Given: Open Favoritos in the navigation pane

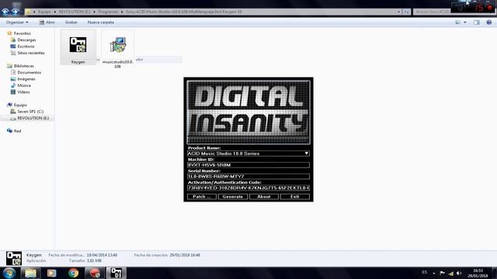Looking at the screenshot, I should coord(22,33).
